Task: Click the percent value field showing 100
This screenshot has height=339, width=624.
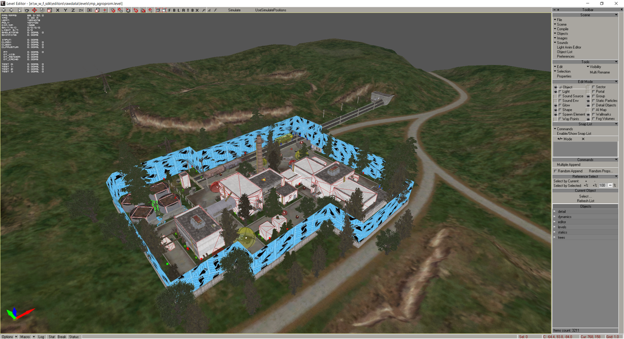Action: 603,185
